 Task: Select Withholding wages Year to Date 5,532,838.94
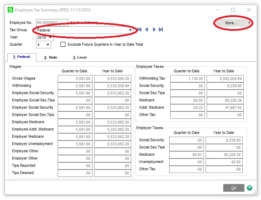(x=113, y=86)
